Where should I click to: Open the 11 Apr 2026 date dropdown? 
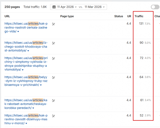(67, 7)
